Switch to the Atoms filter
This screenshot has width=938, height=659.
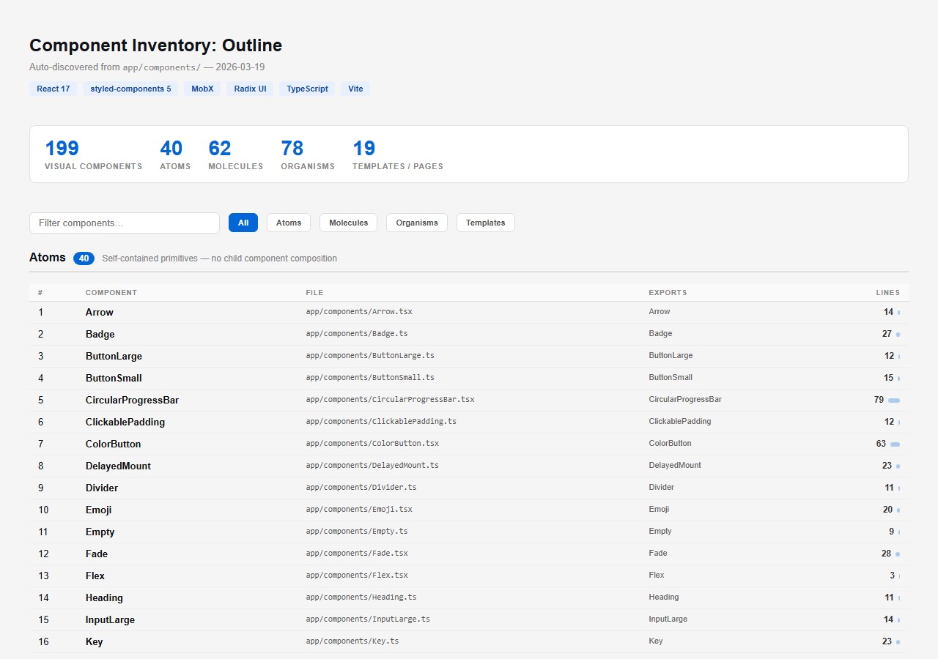(289, 223)
